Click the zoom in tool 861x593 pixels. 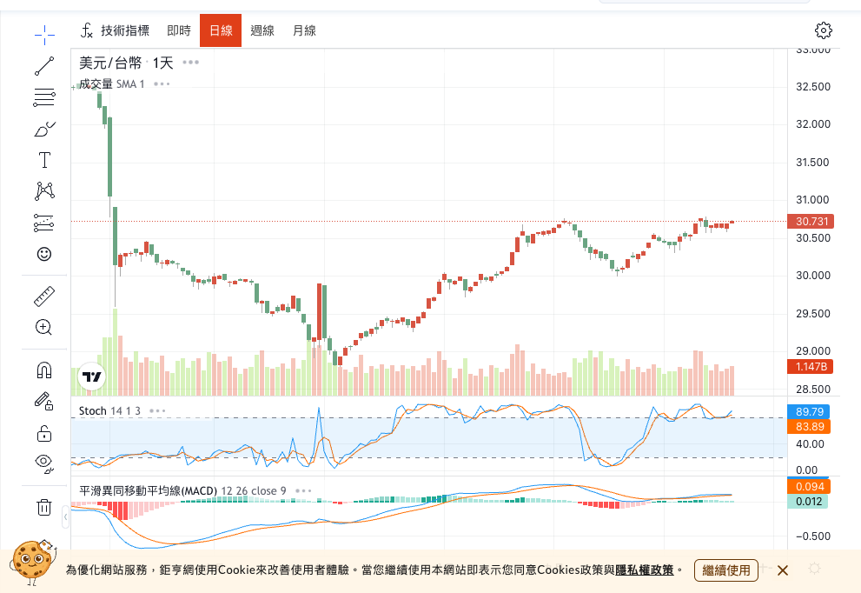pos(44,328)
